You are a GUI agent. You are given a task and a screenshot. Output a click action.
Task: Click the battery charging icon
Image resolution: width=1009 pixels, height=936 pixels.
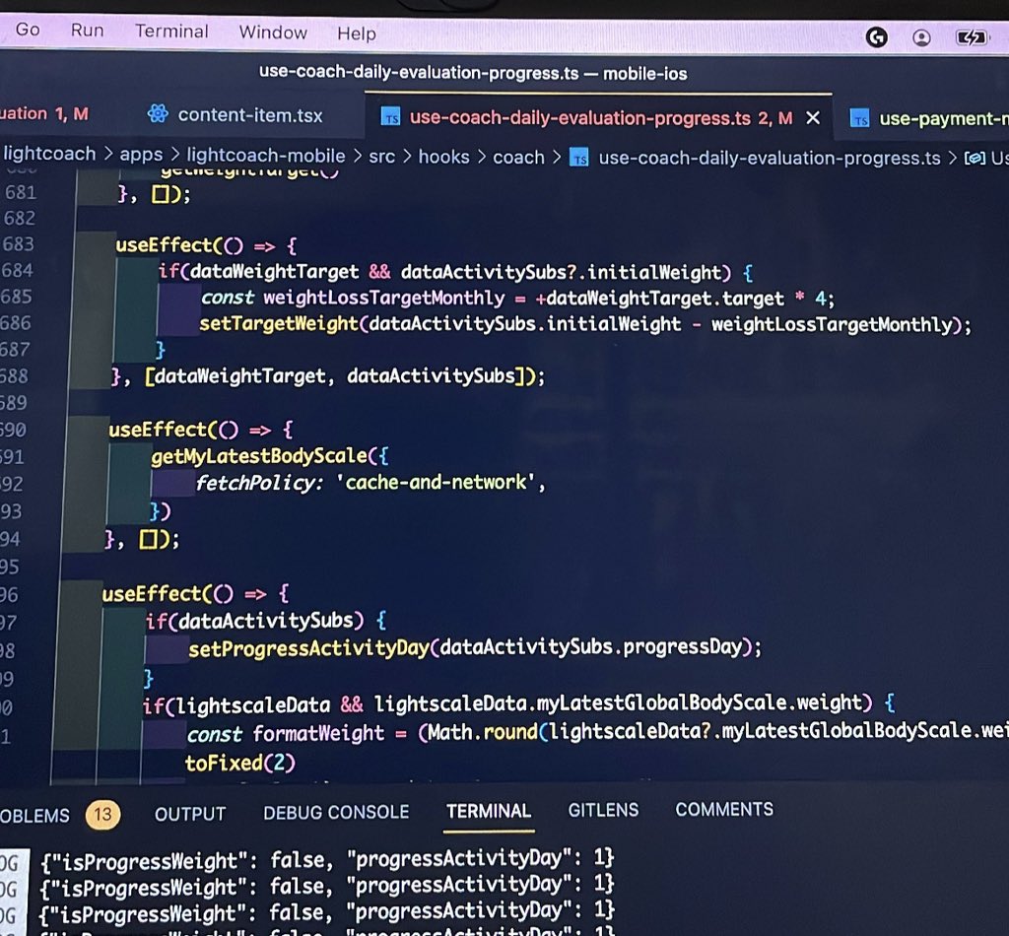[x=971, y=38]
